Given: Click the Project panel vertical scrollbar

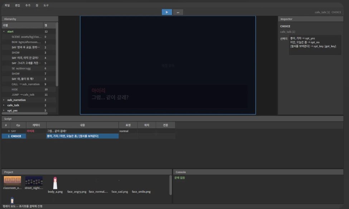Looking at the screenshot, I should pyautogui.click(x=171, y=185).
